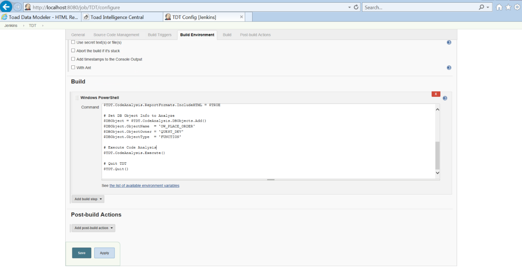Screen dimensions: 522x269
Task: Save the TDT job configuration
Action: click(81, 252)
